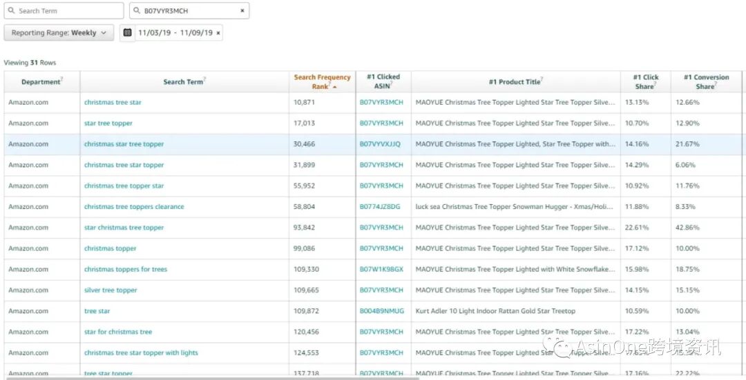
Task: Open ASIN B07W1K98GX link
Action: (x=381, y=270)
